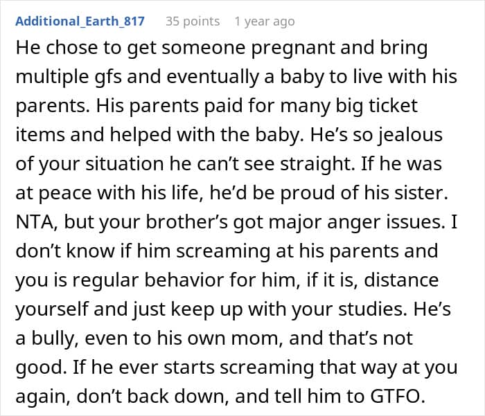Open Additional_Earth_817 user profile
Image resolution: width=485 pixels, height=416 pixels.
tap(80, 21)
